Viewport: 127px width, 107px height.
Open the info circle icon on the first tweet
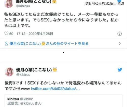point(120,34)
